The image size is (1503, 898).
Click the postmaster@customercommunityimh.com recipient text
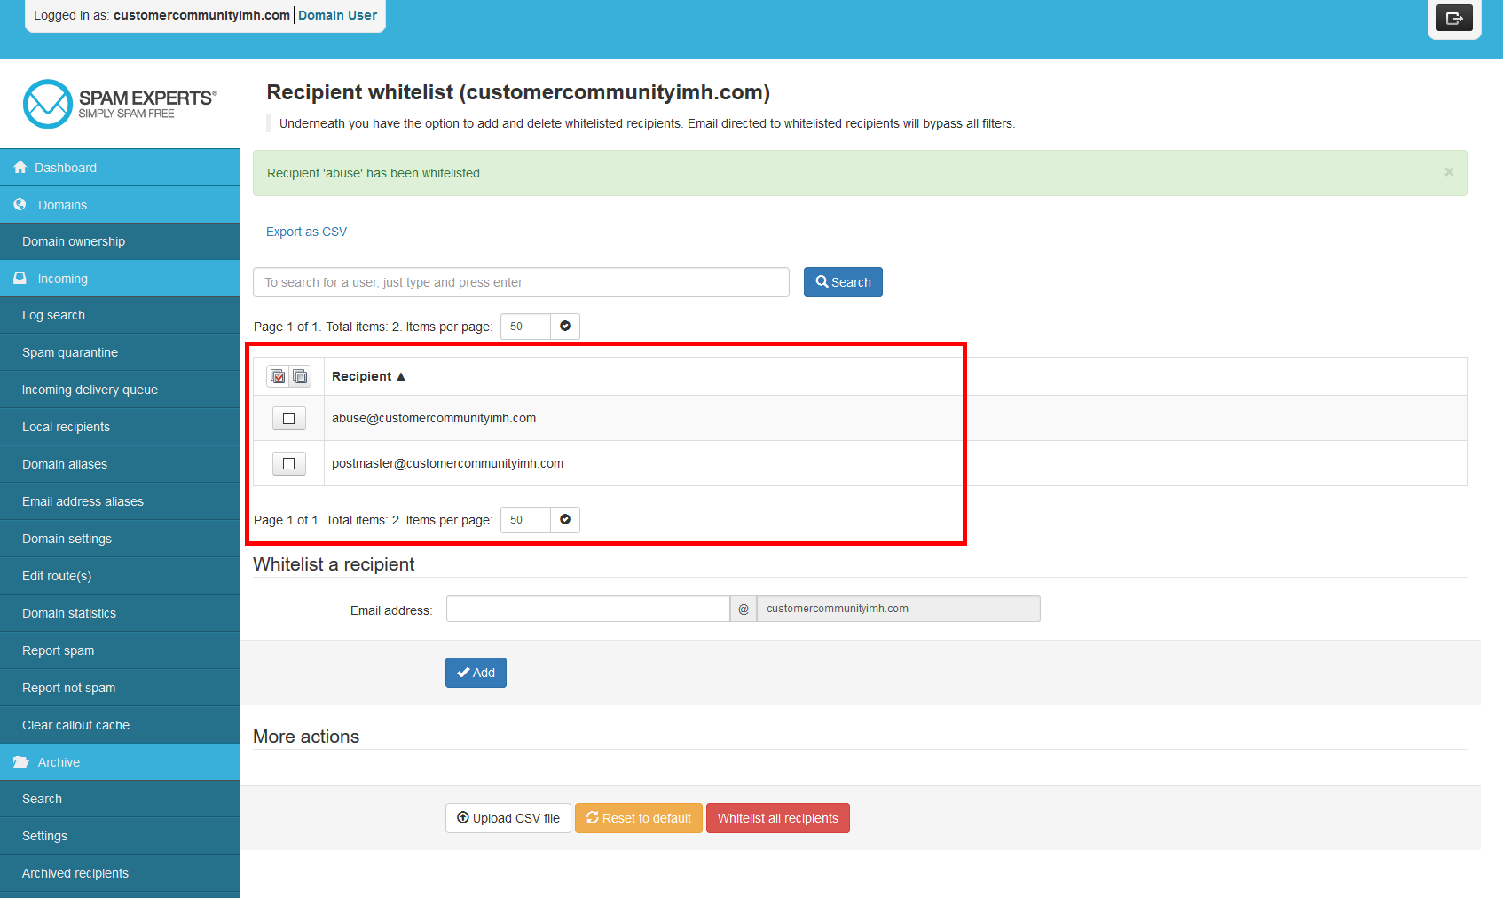tap(447, 463)
